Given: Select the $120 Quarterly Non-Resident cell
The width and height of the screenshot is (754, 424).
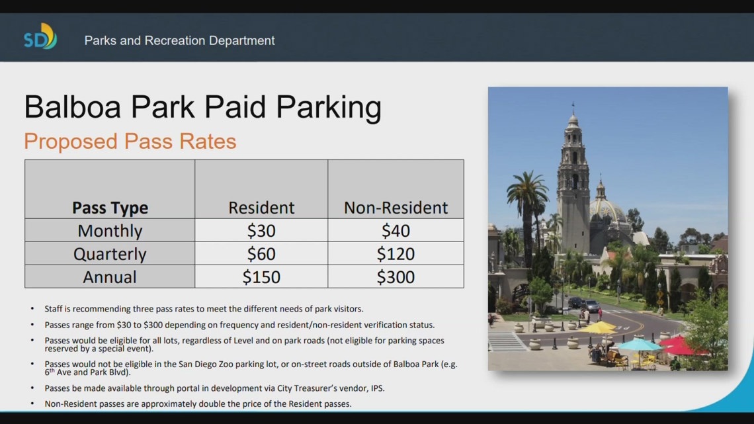Looking at the screenshot, I should (395, 253).
